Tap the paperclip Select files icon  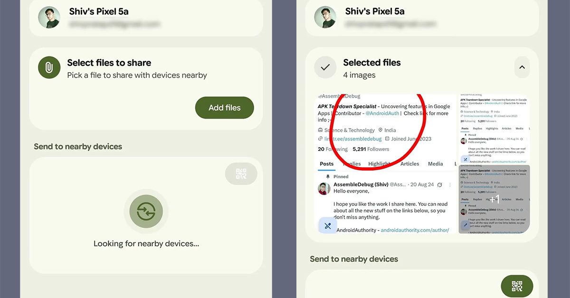[x=49, y=68]
